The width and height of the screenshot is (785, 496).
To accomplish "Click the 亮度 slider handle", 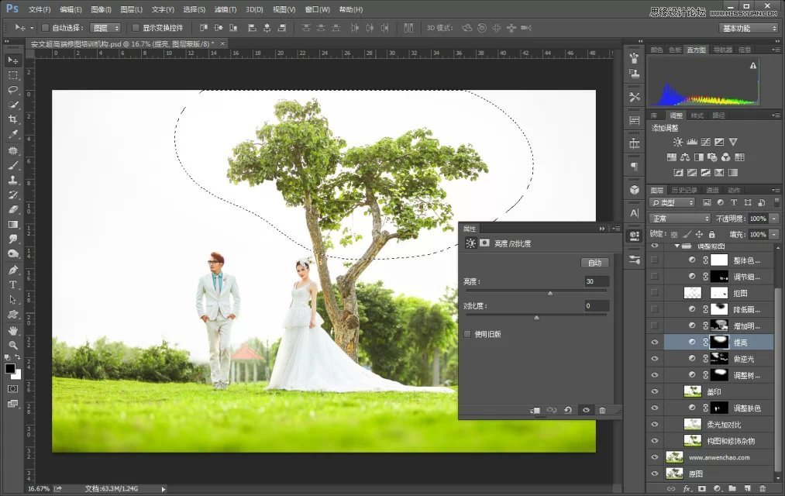I will tap(551, 293).
